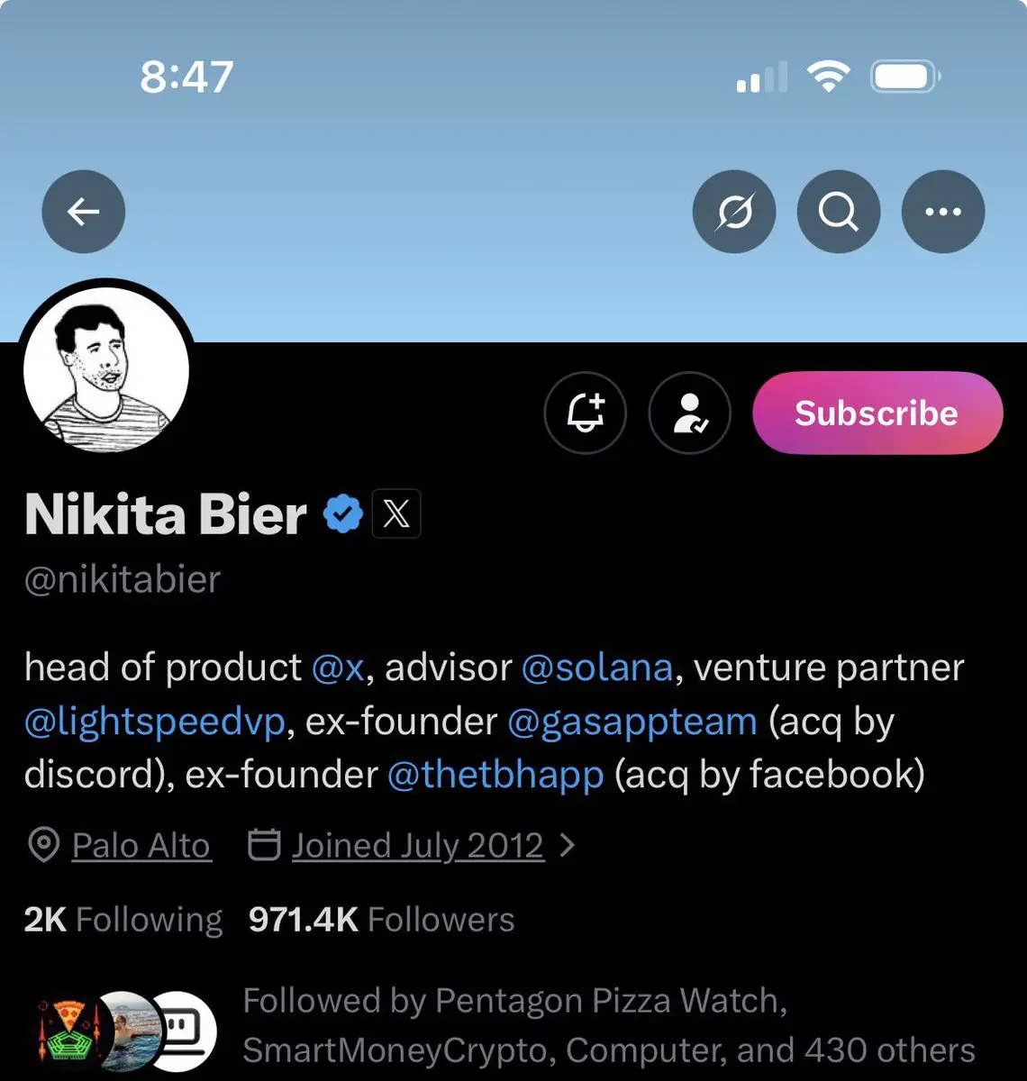
Task: Open Grok profile summary icon
Action: pos(733,212)
